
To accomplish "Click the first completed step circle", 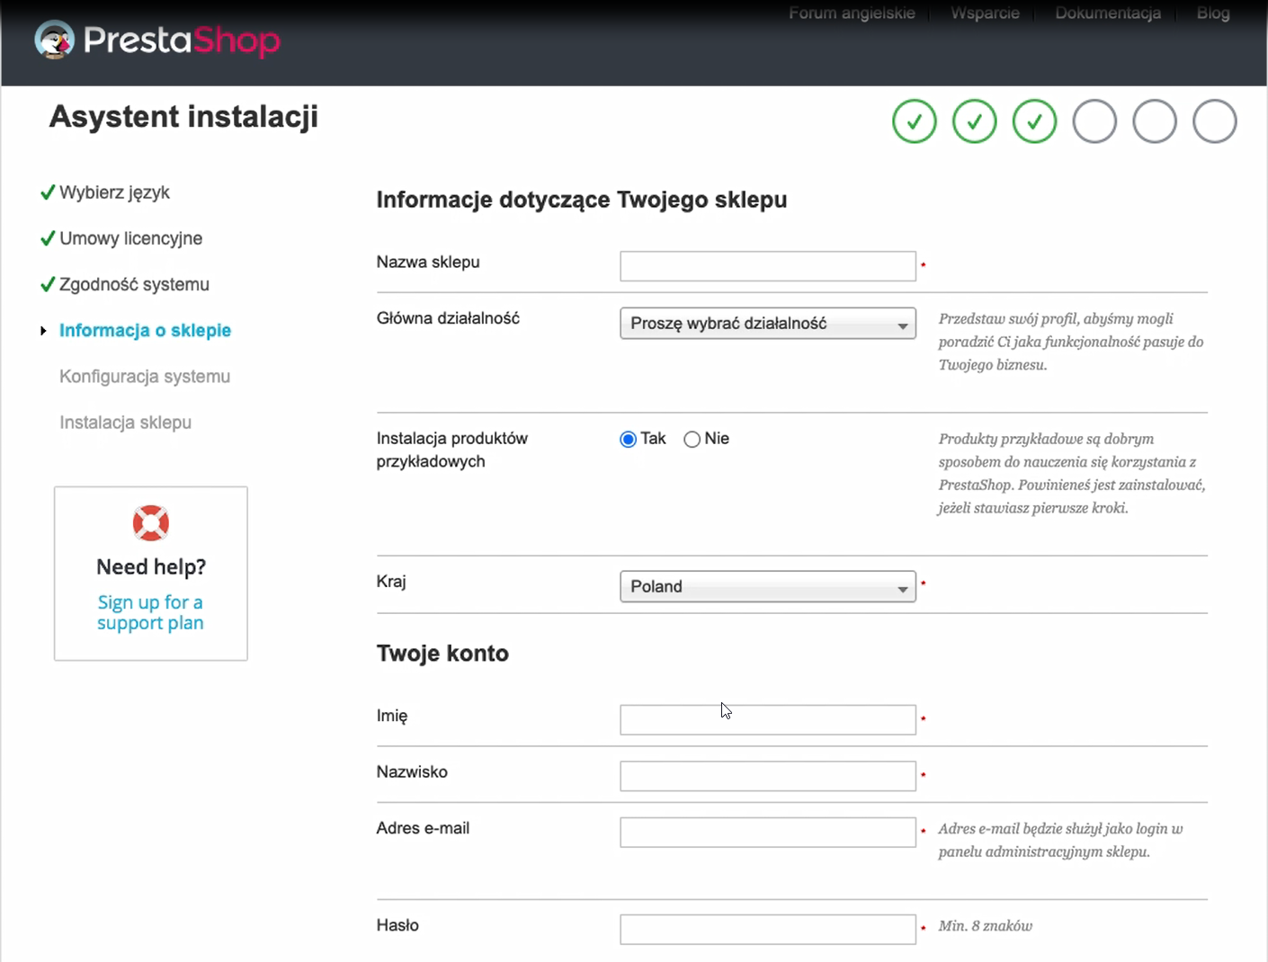I will pos(914,121).
